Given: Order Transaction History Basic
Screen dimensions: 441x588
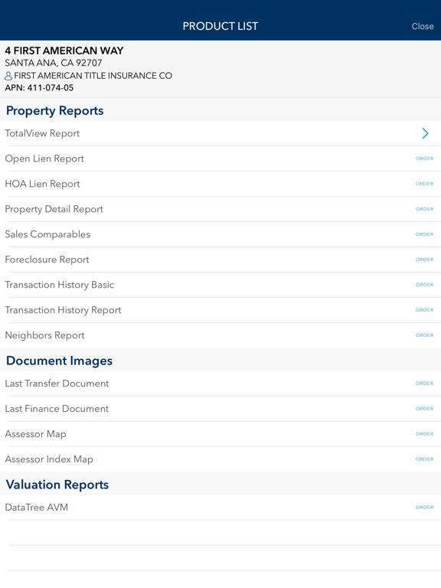Looking at the screenshot, I should click(424, 285).
